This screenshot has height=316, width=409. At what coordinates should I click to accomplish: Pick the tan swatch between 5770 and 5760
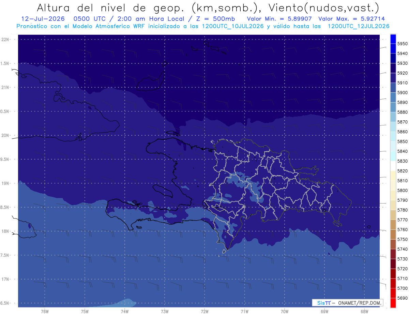(x=393, y=225)
